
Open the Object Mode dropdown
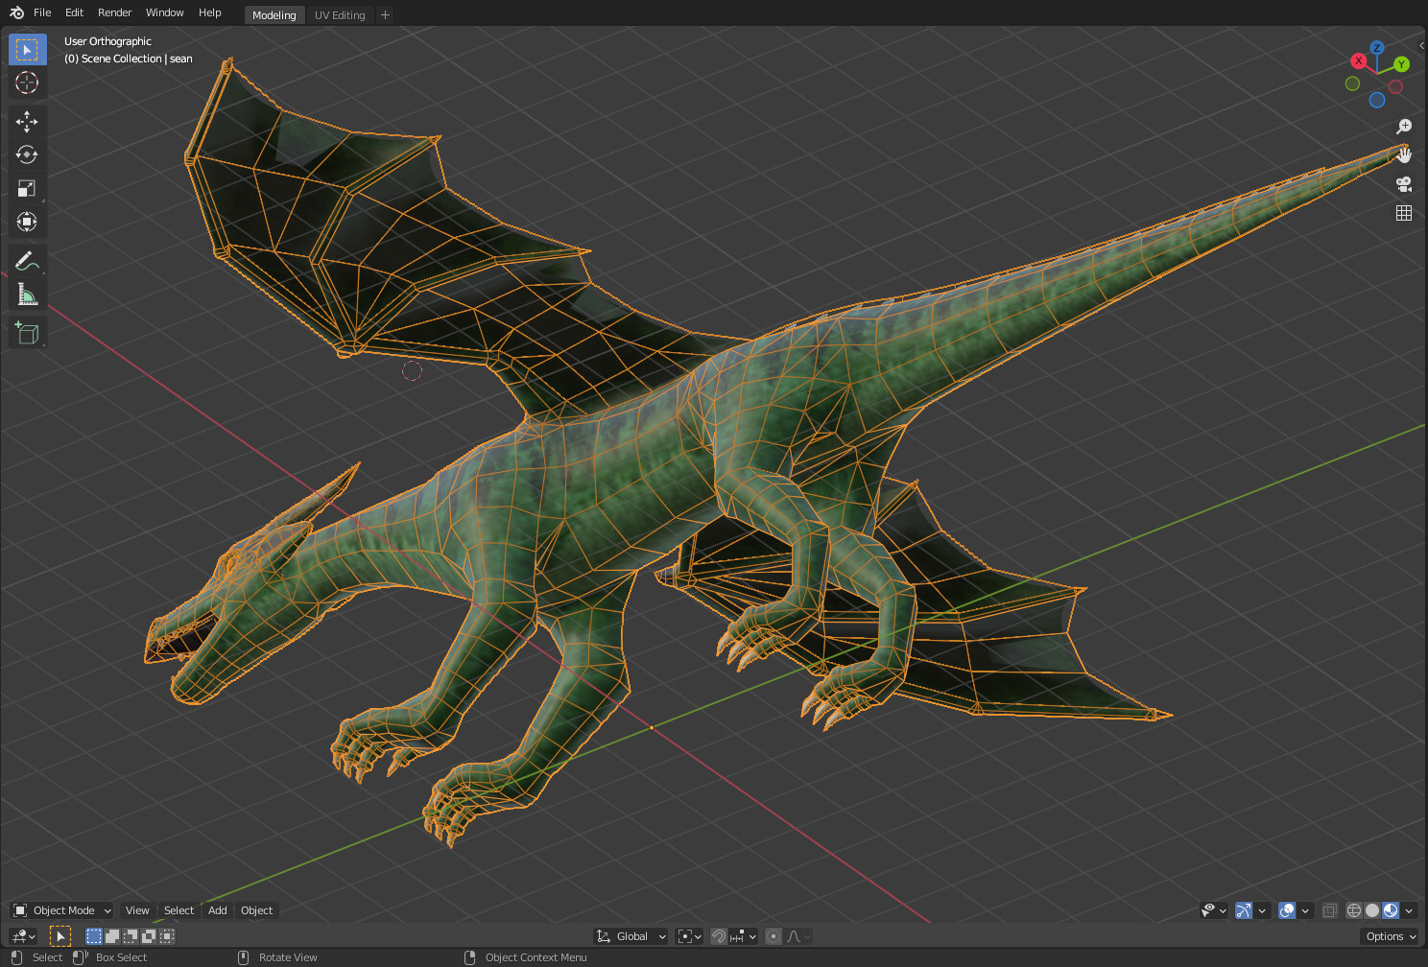[63, 910]
